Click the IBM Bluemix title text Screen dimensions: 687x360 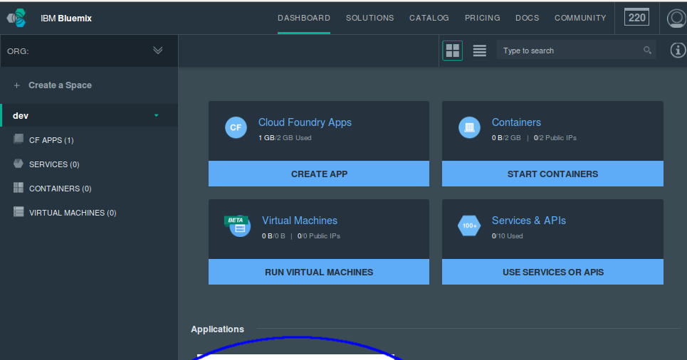(x=66, y=18)
